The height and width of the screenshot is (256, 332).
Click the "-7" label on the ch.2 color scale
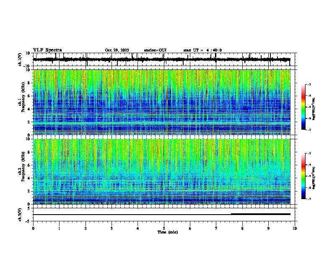pos(309,199)
